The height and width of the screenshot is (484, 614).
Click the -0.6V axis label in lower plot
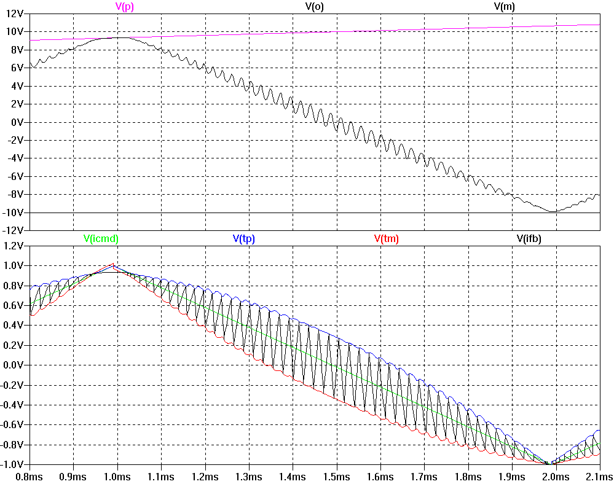(12, 424)
